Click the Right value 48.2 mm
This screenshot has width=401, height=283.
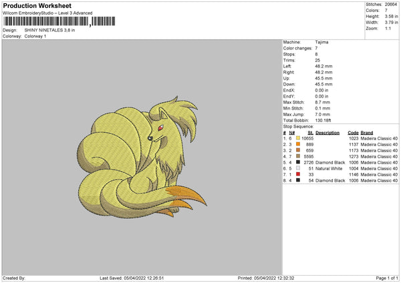(323, 72)
